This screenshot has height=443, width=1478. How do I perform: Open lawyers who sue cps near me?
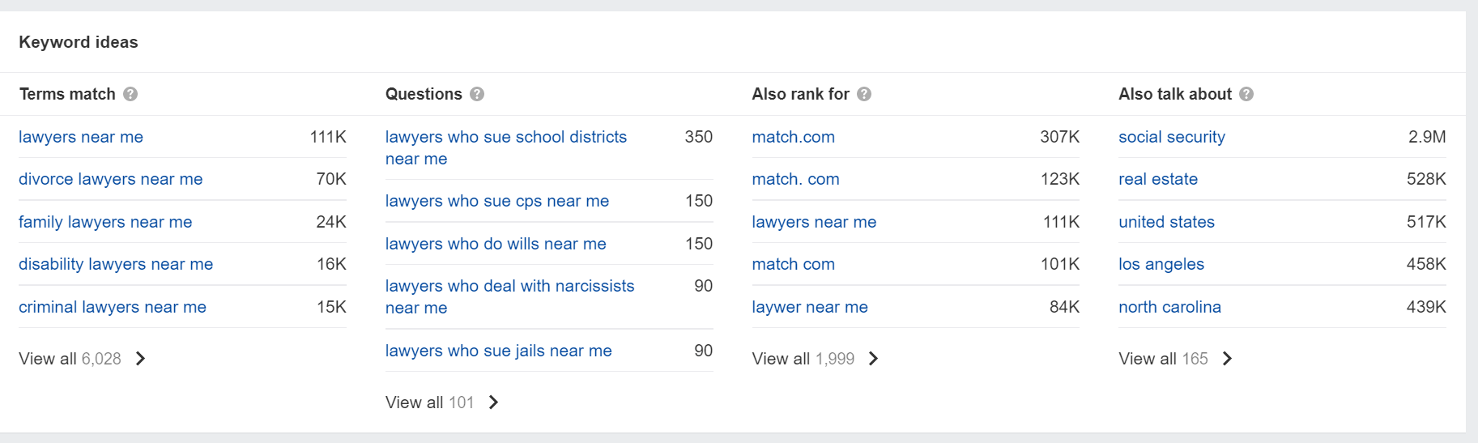pyautogui.click(x=497, y=201)
